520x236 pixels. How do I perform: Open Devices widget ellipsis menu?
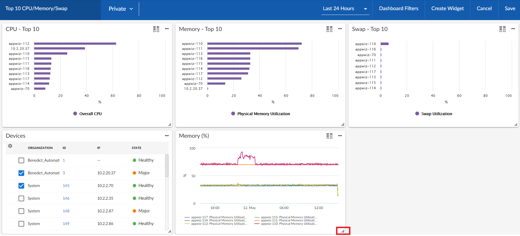pos(167,136)
